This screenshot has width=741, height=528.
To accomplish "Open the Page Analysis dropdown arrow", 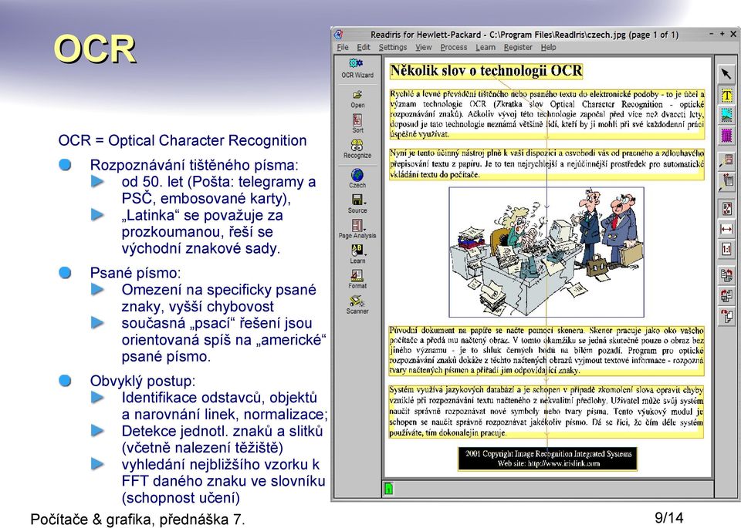I will click(x=365, y=228).
